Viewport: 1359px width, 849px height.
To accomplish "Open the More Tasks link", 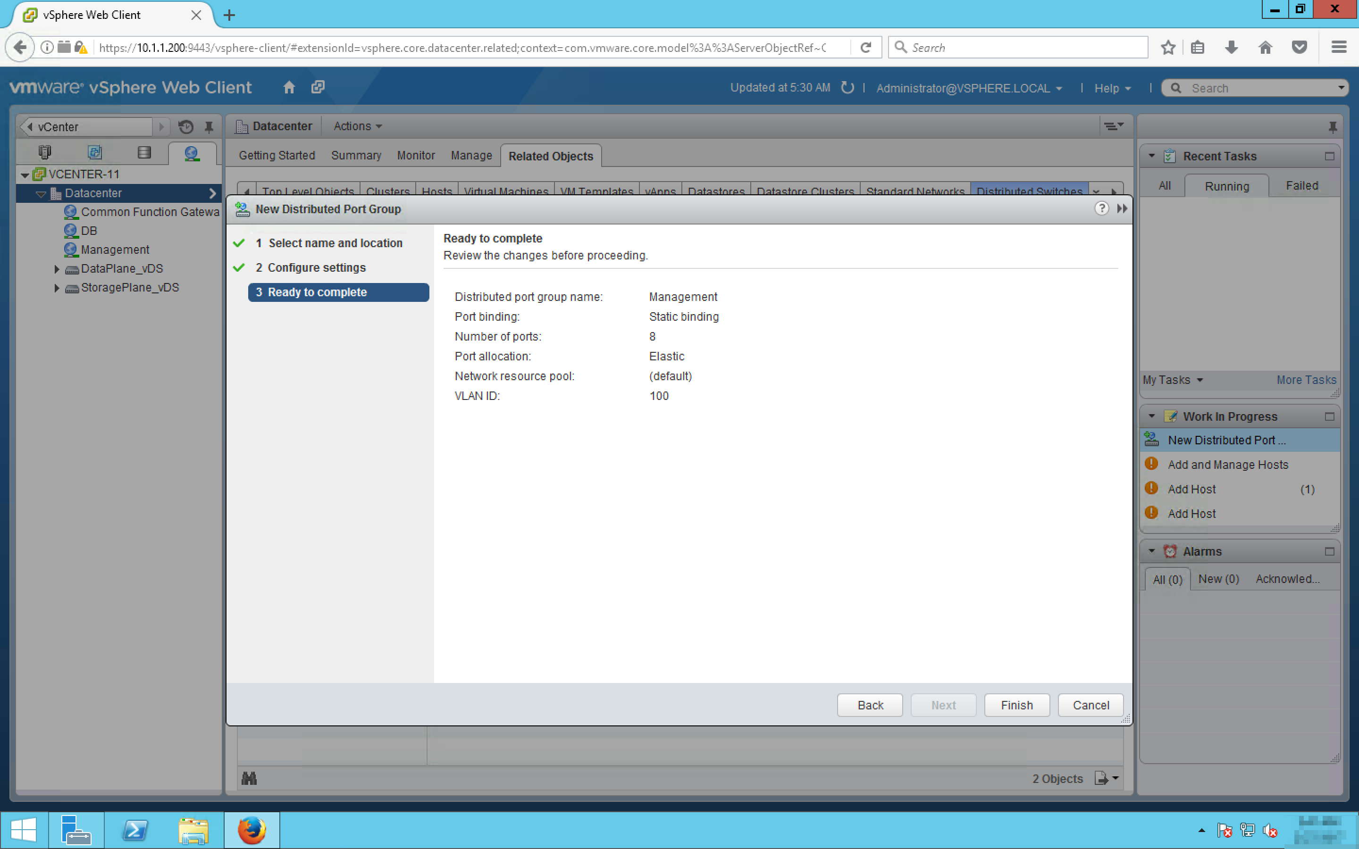I will 1306,380.
